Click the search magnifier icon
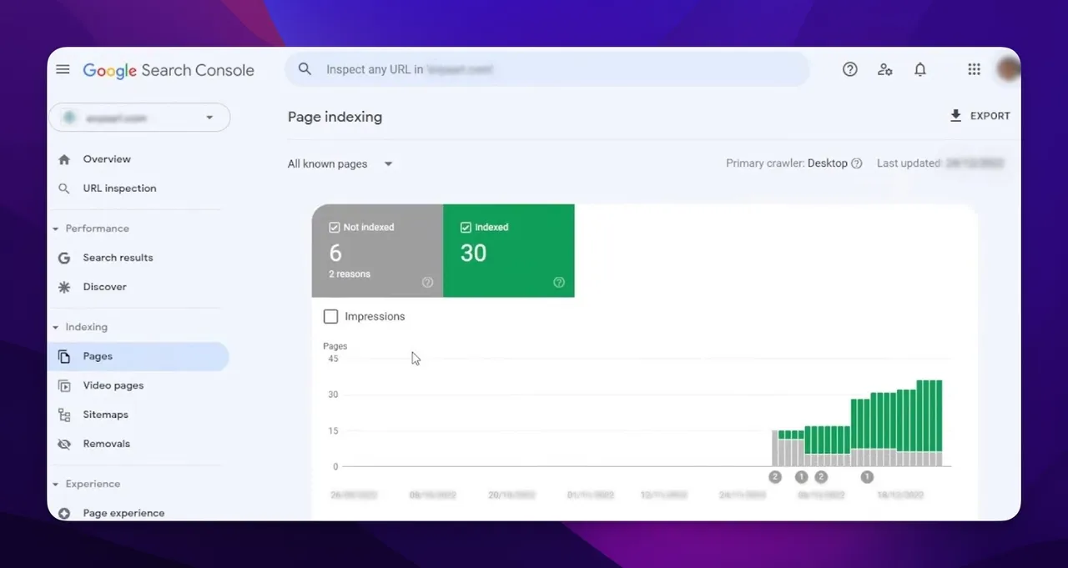Screen dimensions: 1068x568 click(305, 69)
